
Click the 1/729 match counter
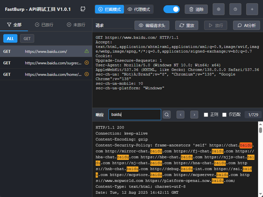(253, 115)
